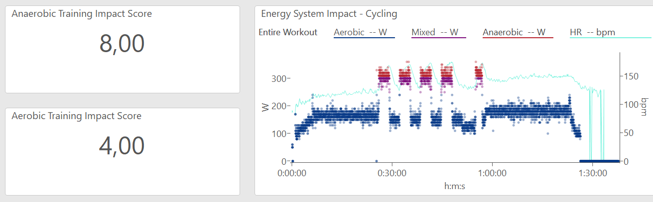Click the 1:30:00 time axis tick

(x=593, y=174)
